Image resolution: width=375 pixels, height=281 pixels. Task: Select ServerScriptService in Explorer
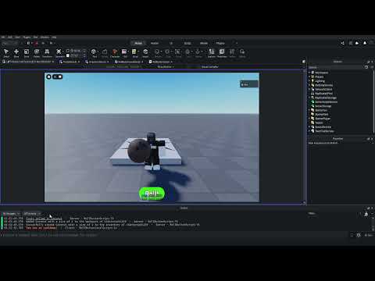pyautogui.click(x=326, y=101)
